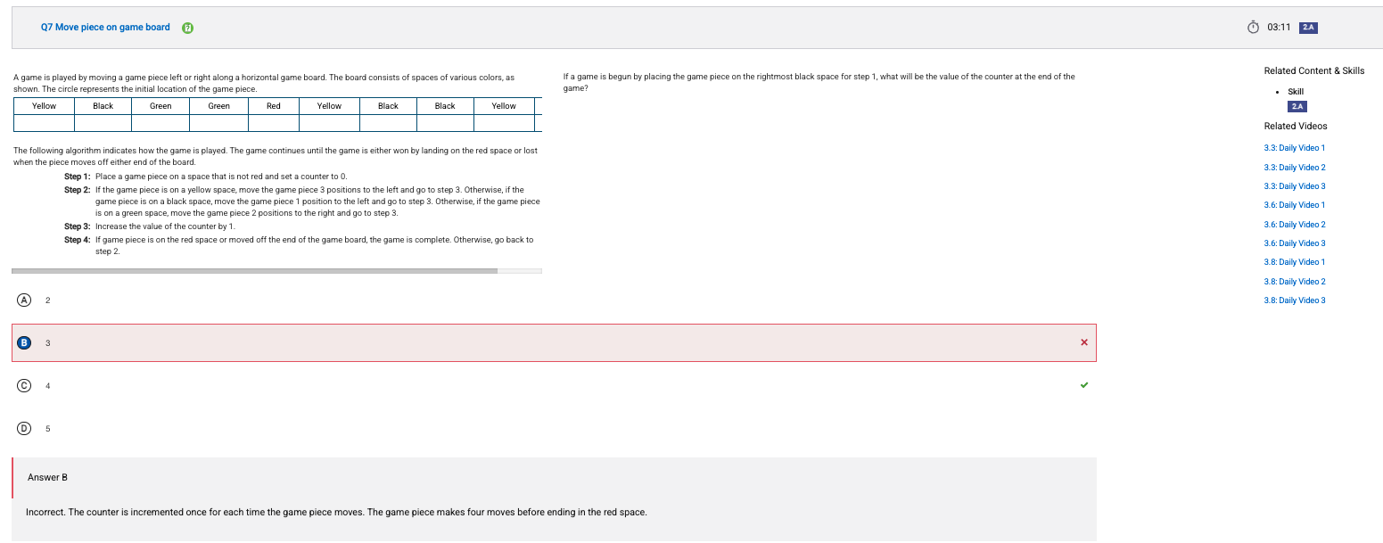The image size is (1383, 543).
Task: Click the stopwatch timer icon
Action: click(1253, 27)
